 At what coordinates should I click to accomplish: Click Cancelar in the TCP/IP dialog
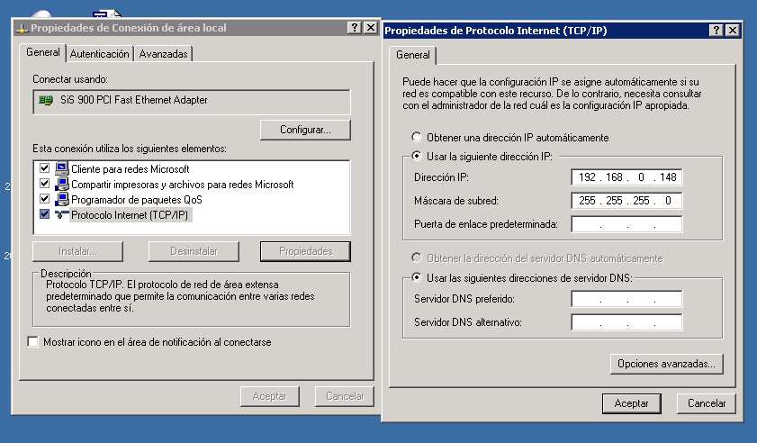coord(707,403)
